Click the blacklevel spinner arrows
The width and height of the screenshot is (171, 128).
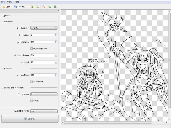pos(56,75)
